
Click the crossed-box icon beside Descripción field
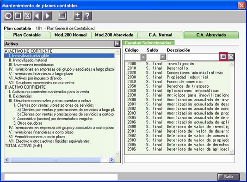(x=231, y=57)
